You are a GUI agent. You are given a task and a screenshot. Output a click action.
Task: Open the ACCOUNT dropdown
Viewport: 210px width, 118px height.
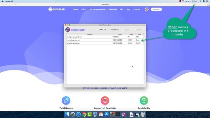click(x=156, y=10)
